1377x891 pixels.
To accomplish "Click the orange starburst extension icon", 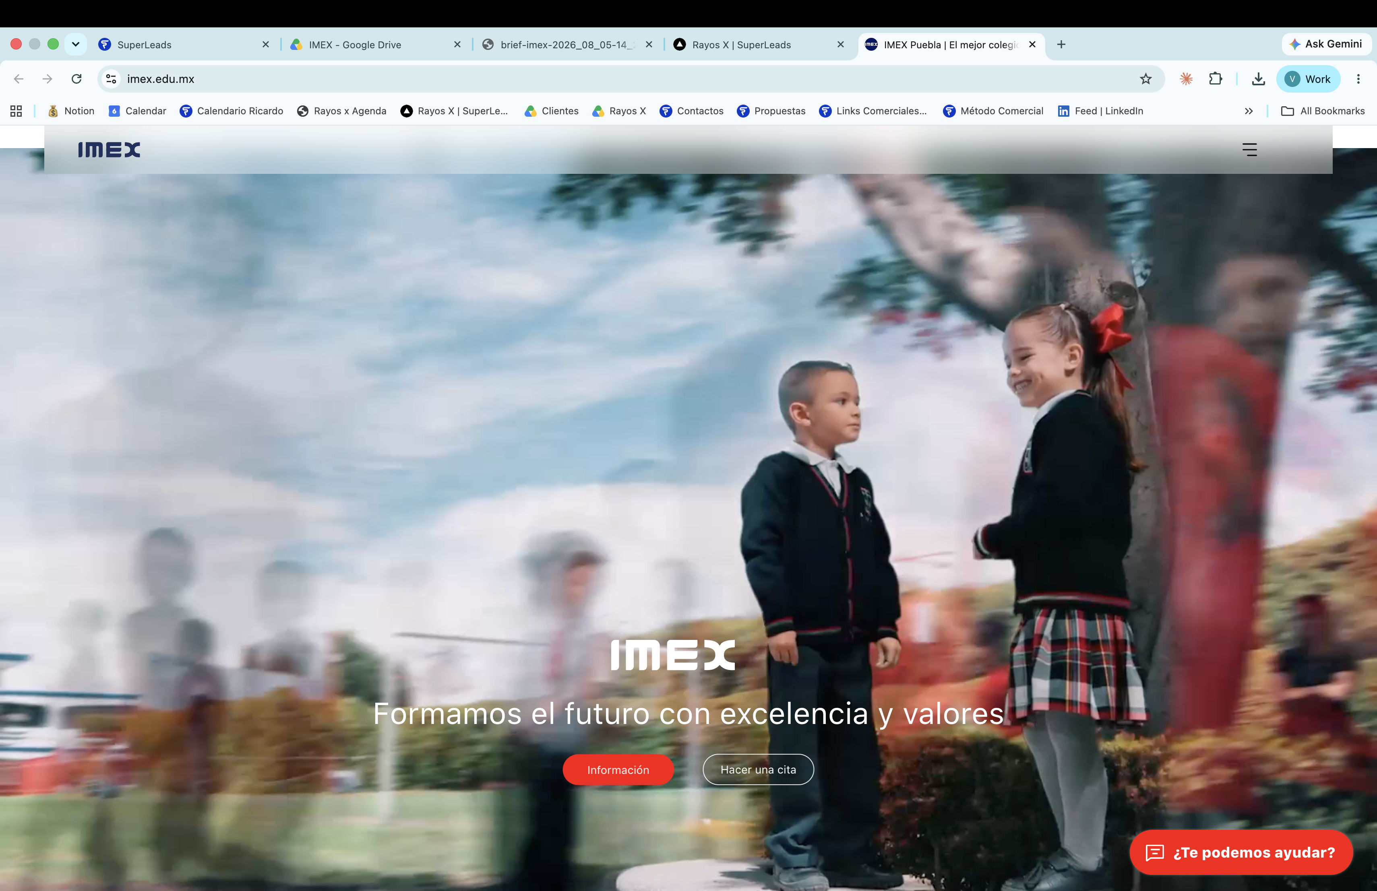I will pyautogui.click(x=1186, y=78).
